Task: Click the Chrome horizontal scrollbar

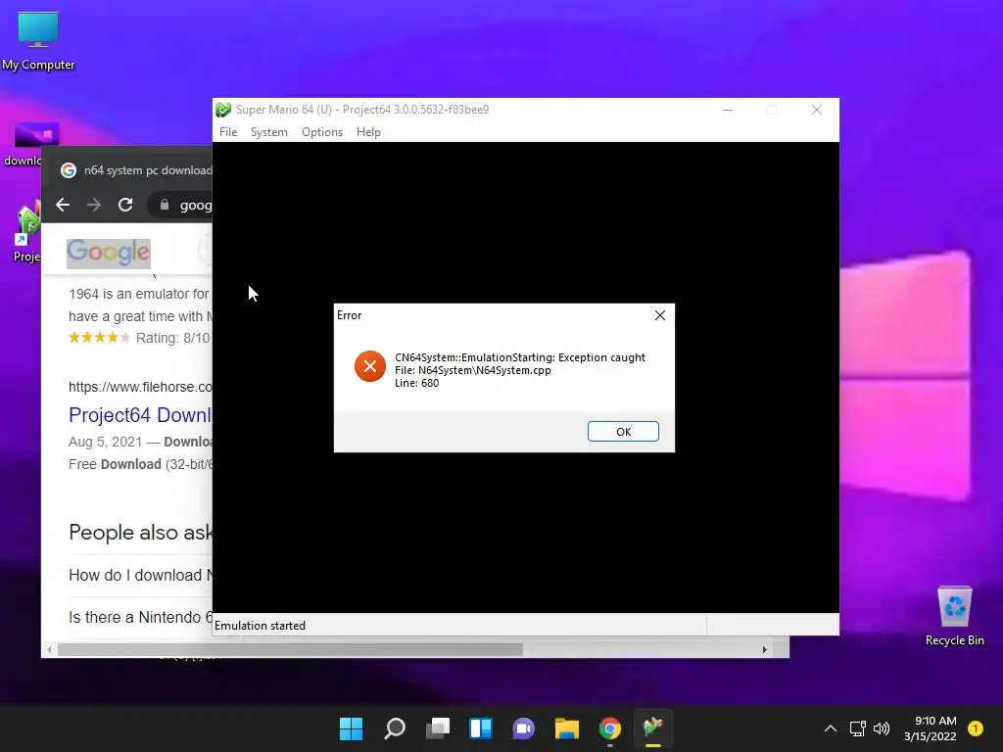Action: tap(290, 650)
